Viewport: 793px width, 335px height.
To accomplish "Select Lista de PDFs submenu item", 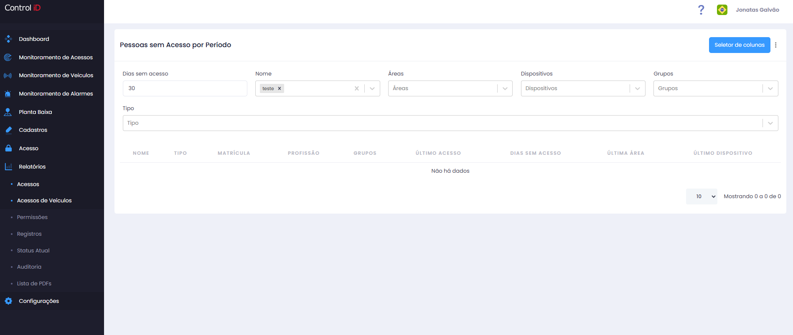I will tap(34, 284).
